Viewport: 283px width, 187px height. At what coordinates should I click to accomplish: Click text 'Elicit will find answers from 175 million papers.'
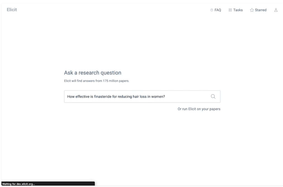(x=97, y=81)
